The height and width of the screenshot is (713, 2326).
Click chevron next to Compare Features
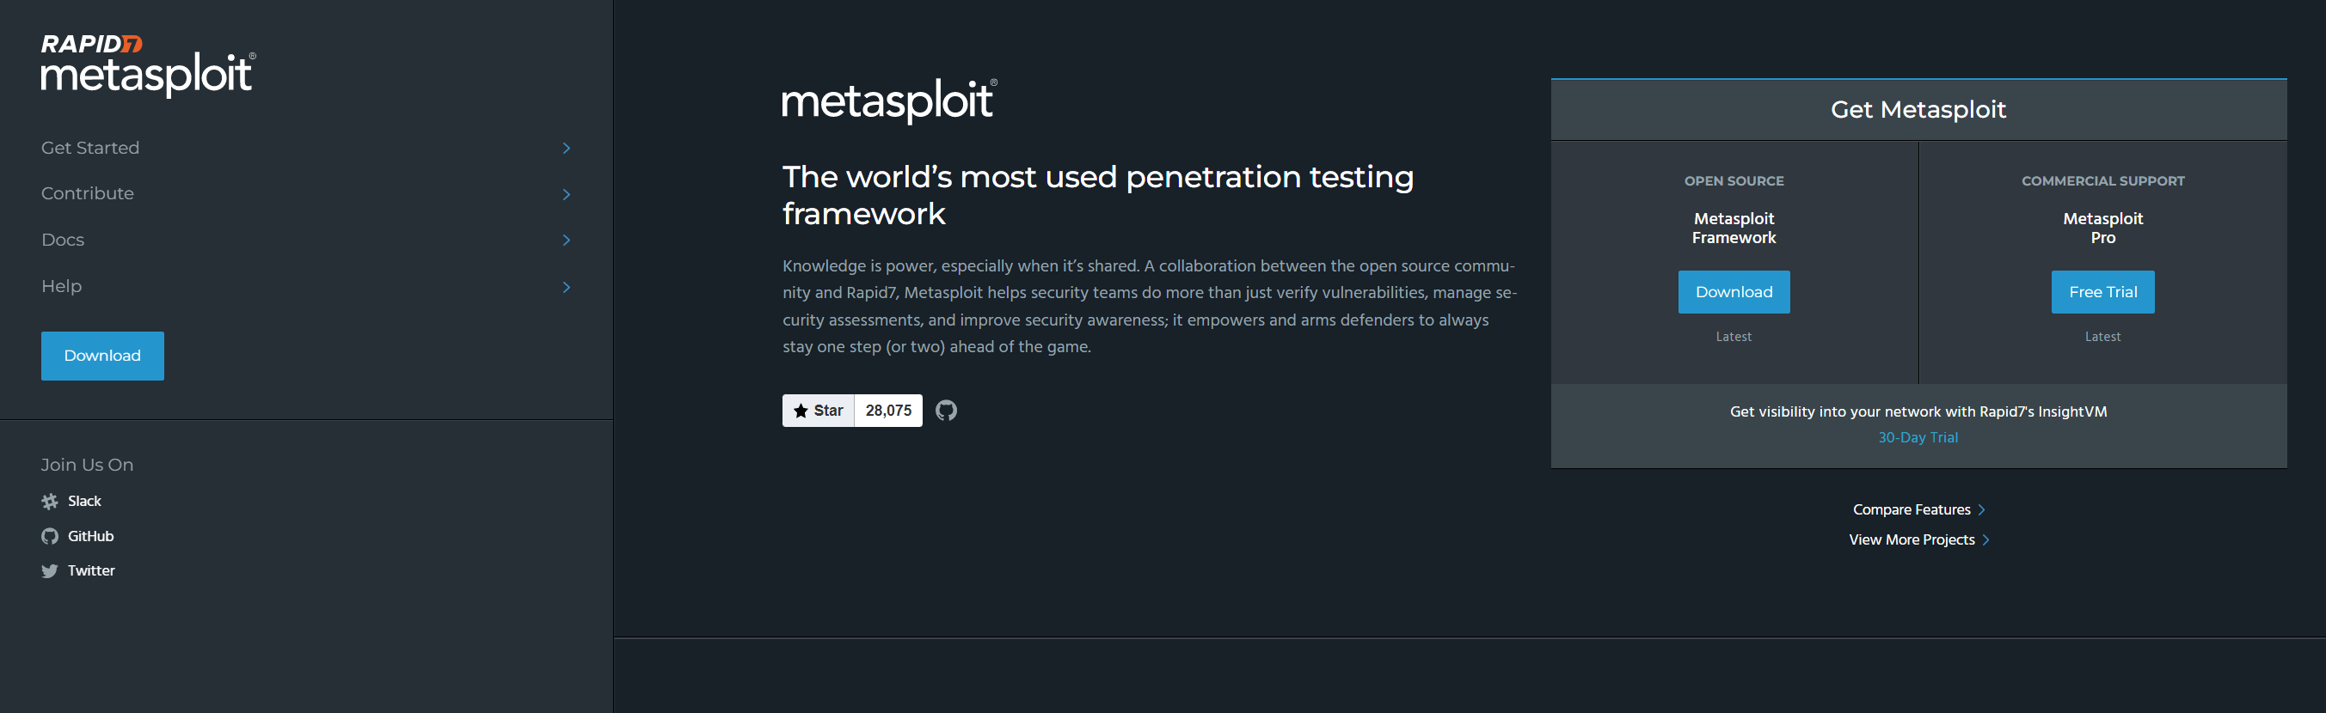tap(1981, 510)
